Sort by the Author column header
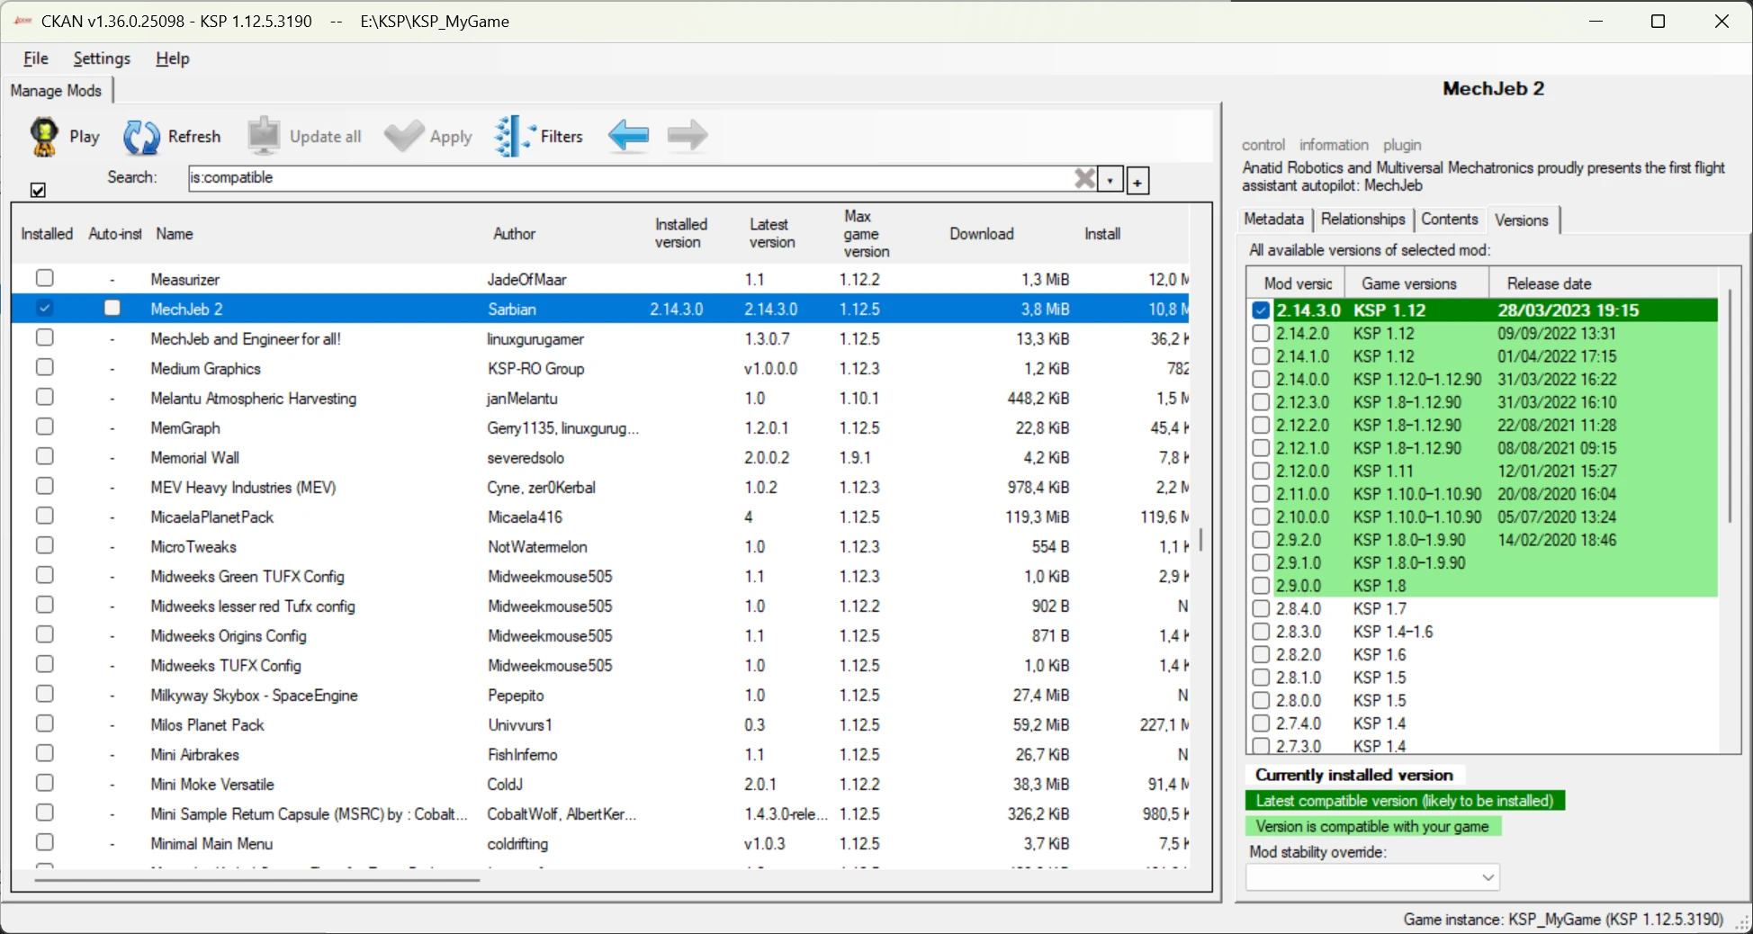The height and width of the screenshot is (934, 1753). click(x=515, y=234)
